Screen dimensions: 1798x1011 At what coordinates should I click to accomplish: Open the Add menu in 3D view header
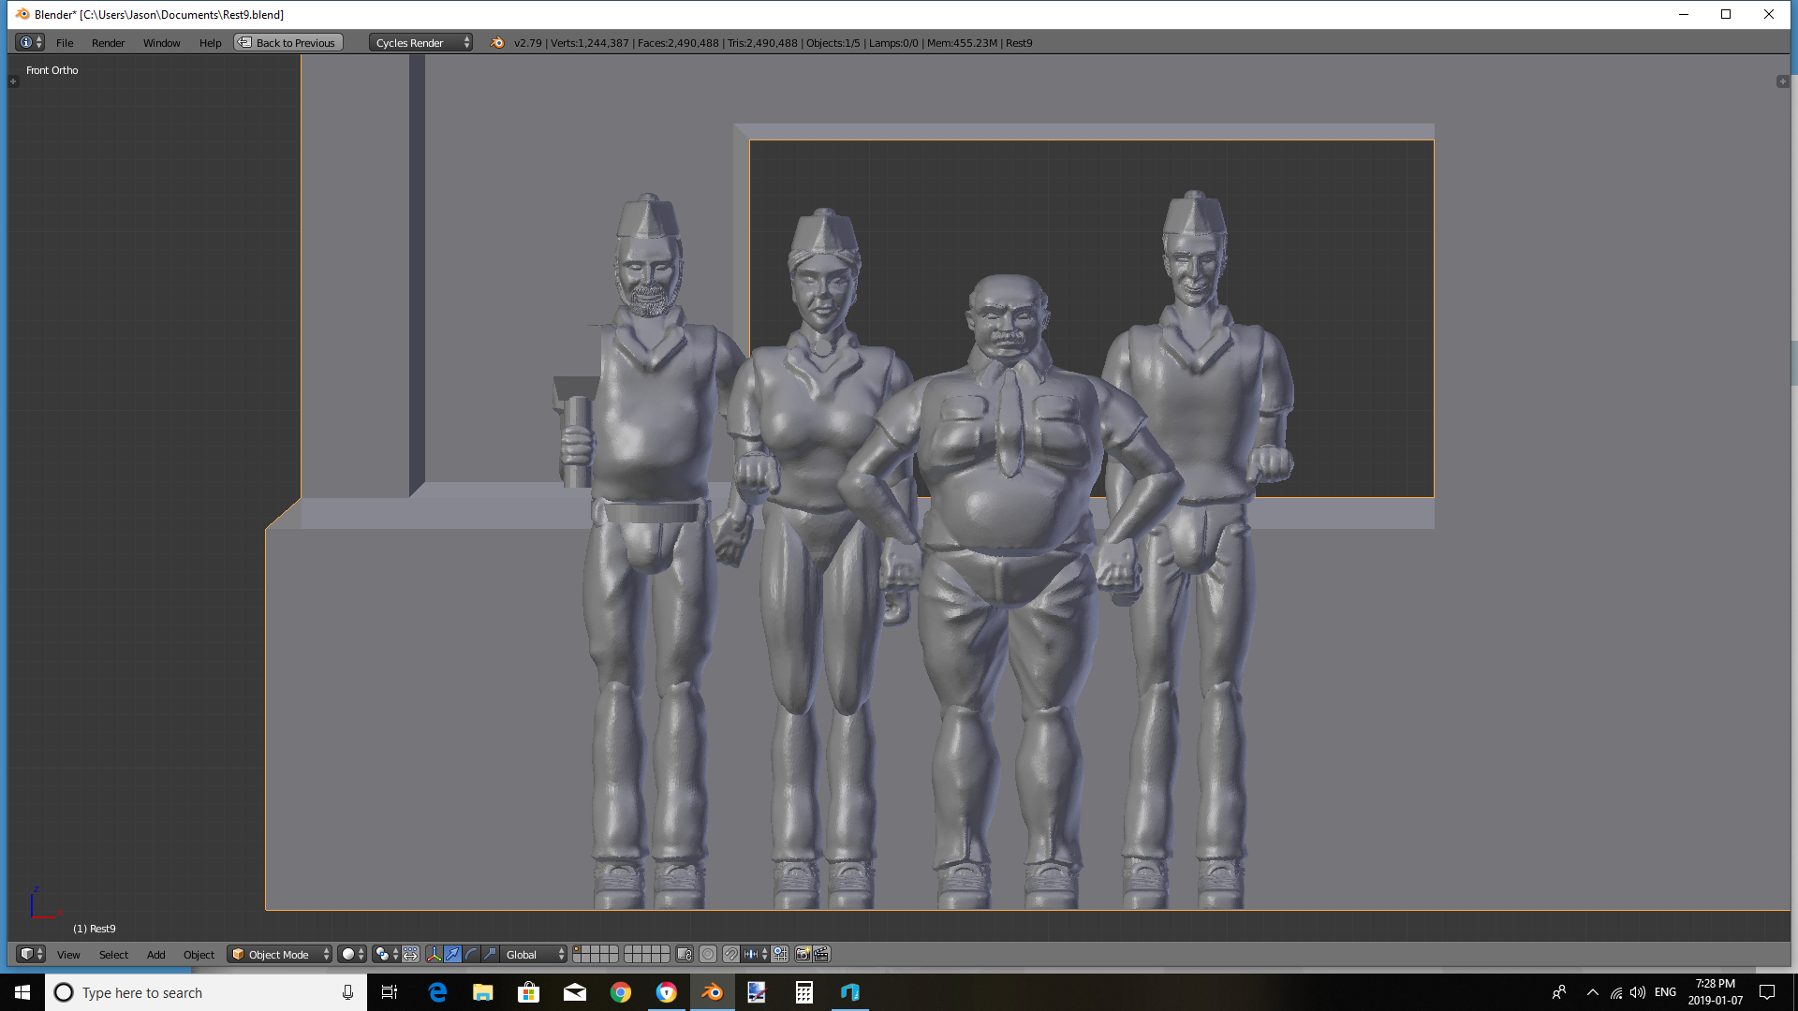pos(155,954)
